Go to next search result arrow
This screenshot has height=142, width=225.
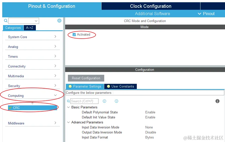[117, 101]
